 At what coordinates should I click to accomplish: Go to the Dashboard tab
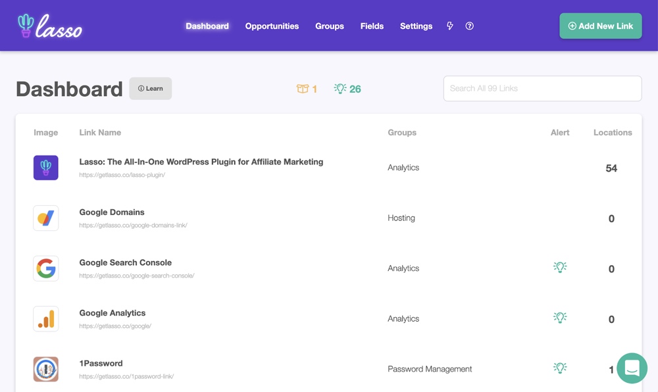tap(207, 26)
